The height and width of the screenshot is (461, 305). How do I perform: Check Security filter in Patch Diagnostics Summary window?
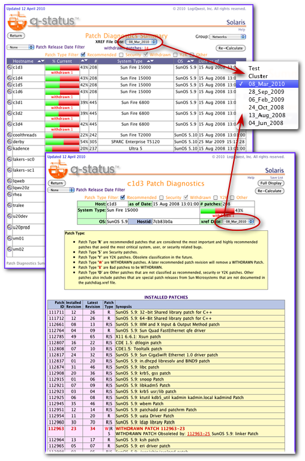click(121, 55)
